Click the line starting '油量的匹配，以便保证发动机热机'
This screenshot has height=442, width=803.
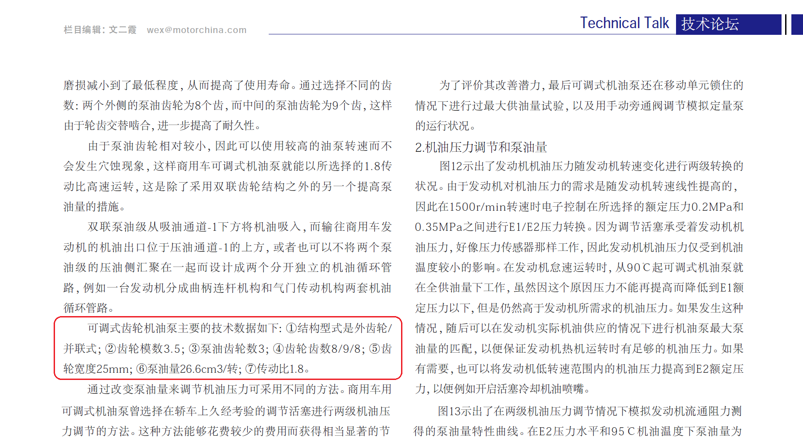(579, 348)
